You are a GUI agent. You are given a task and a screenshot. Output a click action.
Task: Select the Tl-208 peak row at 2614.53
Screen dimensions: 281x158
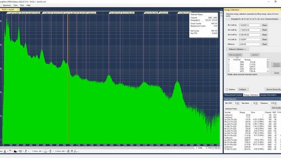click(x=252, y=149)
